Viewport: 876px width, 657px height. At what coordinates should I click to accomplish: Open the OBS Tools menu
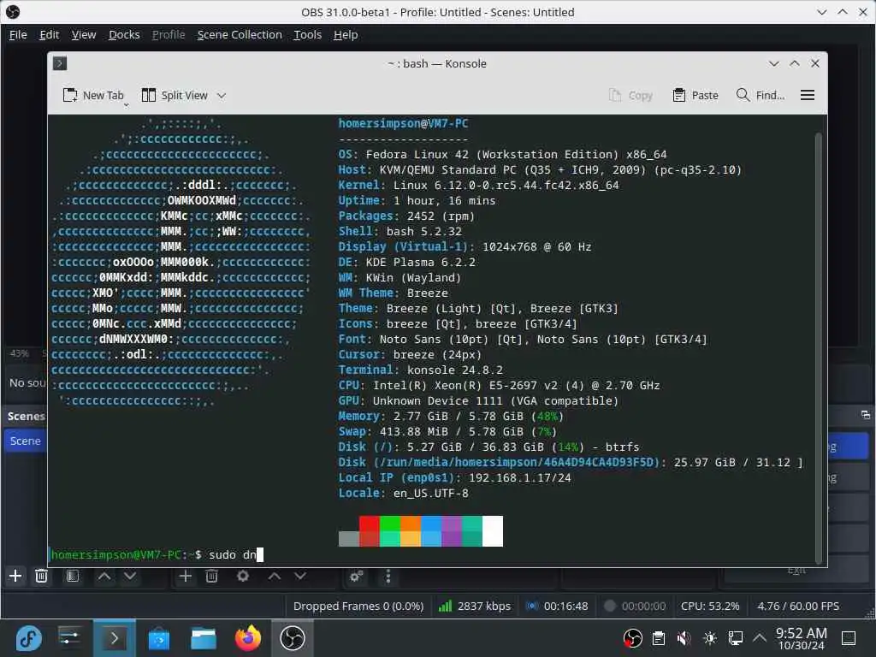(x=308, y=34)
